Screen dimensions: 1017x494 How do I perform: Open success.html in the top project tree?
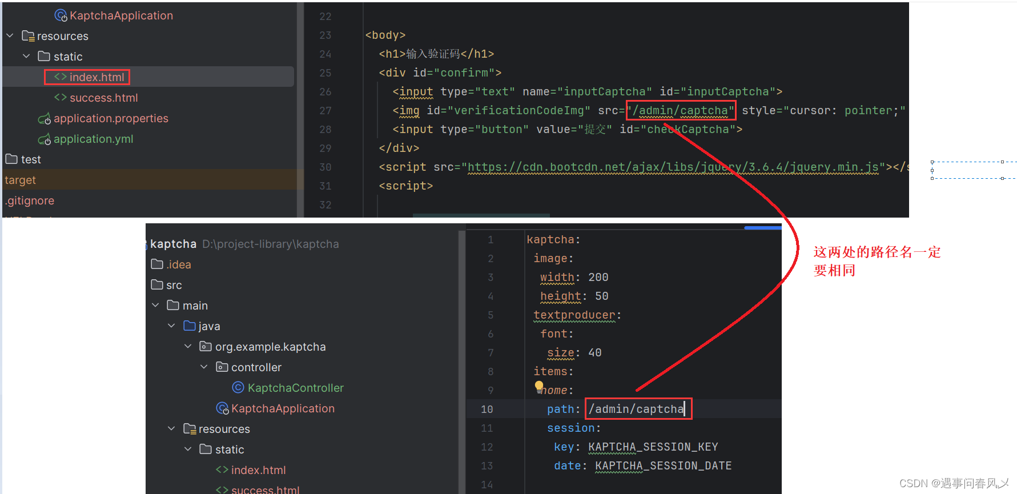[x=103, y=98]
